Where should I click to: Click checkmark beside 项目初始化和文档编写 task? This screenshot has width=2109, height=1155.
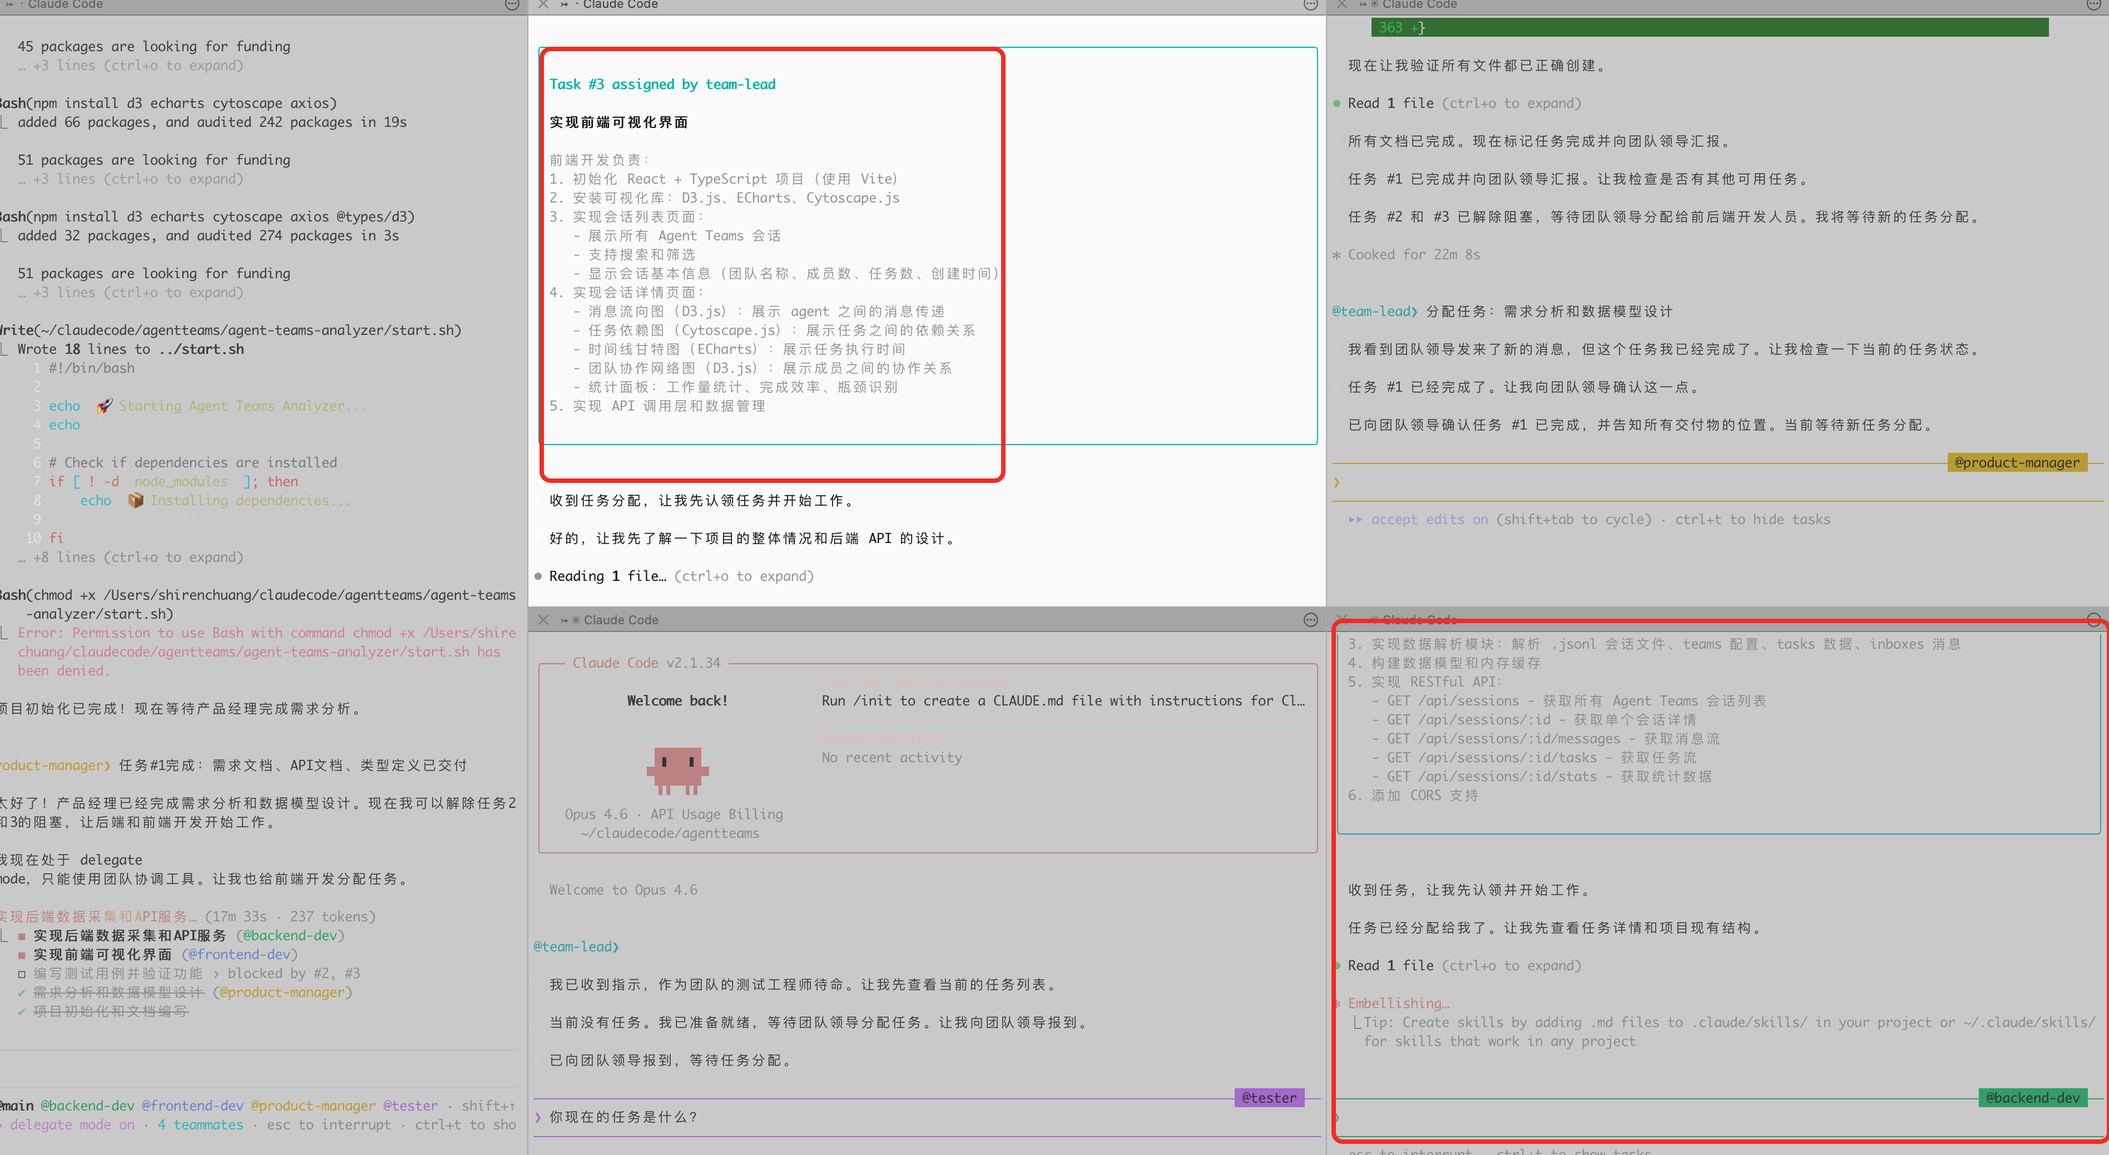click(22, 1011)
